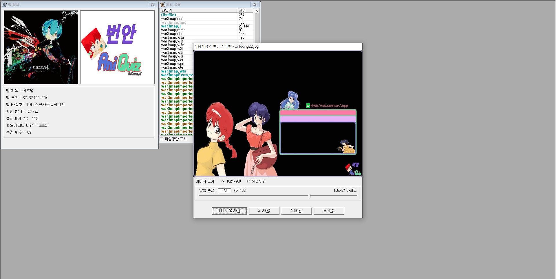Click the 월드에디터 버전 : 6052 line
Viewport: 556px width, 279px height.
[x=26, y=125]
